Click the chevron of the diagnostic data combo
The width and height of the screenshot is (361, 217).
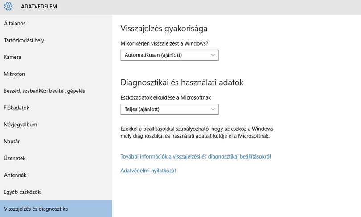click(213, 109)
